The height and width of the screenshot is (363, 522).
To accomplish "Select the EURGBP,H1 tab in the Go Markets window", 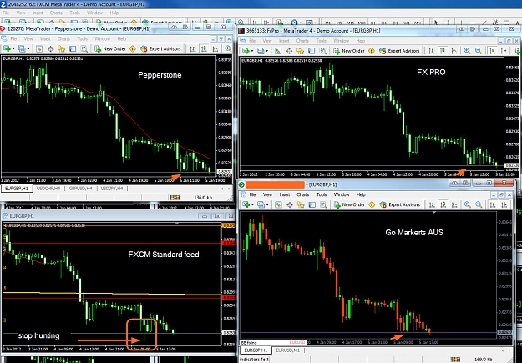I will (256, 350).
